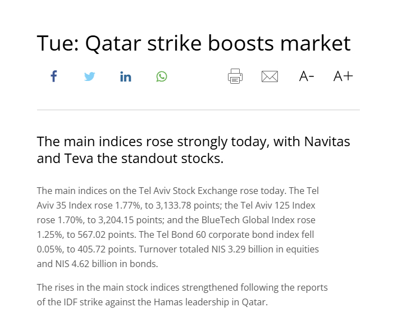Viewport: 402px width, 316px height.
Task: Click the paragraph about IDF strike in Qatar
Action: click(x=182, y=295)
